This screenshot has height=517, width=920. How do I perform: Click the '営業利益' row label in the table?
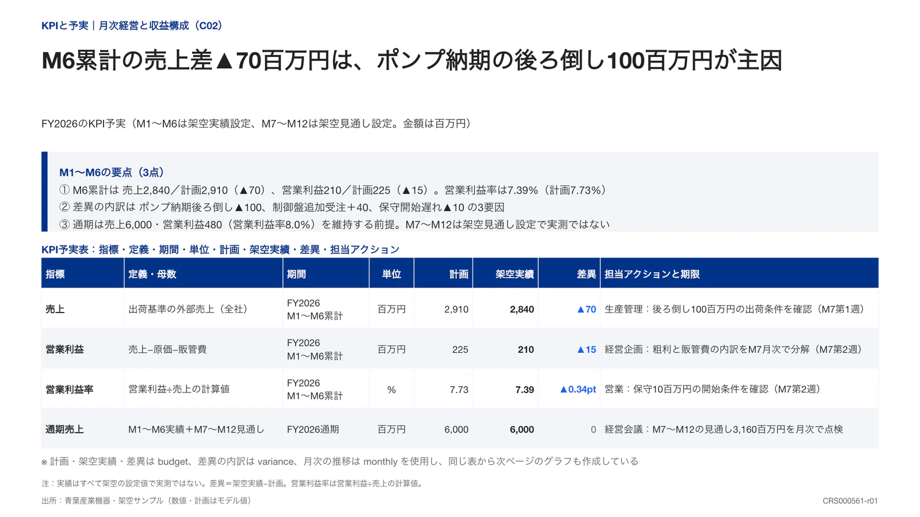(65, 349)
